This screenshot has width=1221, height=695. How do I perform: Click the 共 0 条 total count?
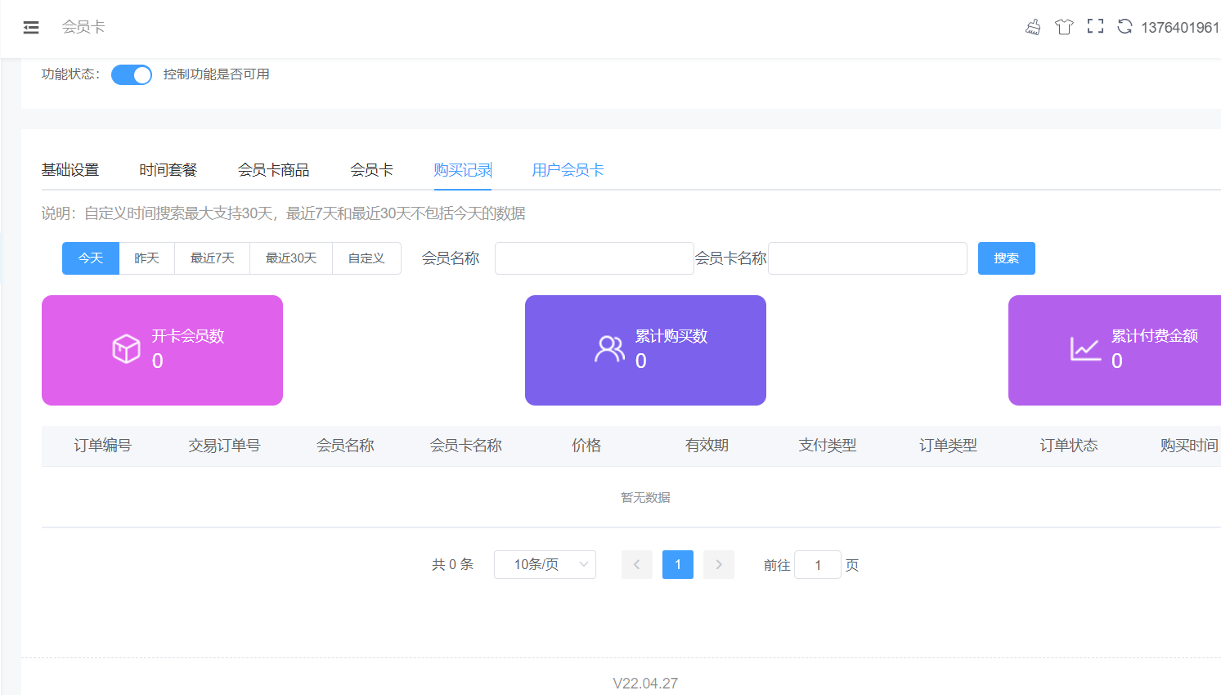pyautogui.click(x=453, y=564)
